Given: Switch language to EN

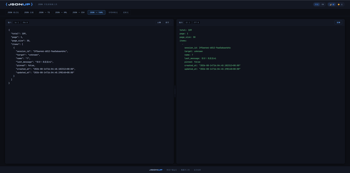Looking at the screenshot, I should 322,4.
